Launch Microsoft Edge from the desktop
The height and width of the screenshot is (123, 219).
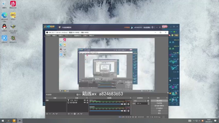tap(4, 16)
